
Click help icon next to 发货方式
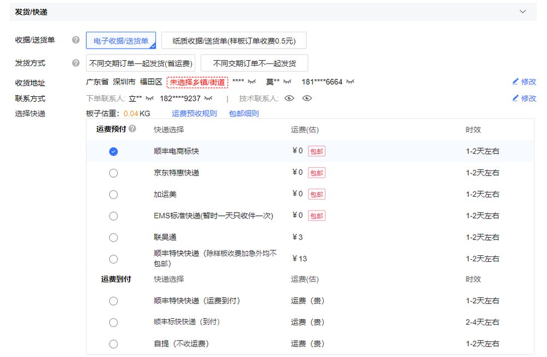click(x=75, y=63)
